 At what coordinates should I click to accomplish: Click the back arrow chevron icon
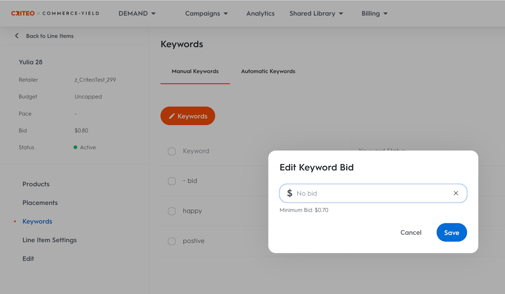17,36
